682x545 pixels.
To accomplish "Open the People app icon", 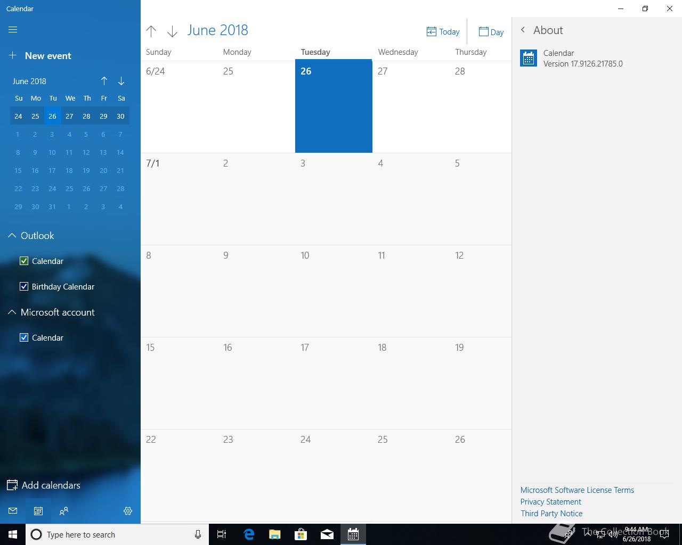I will [64, 511].
